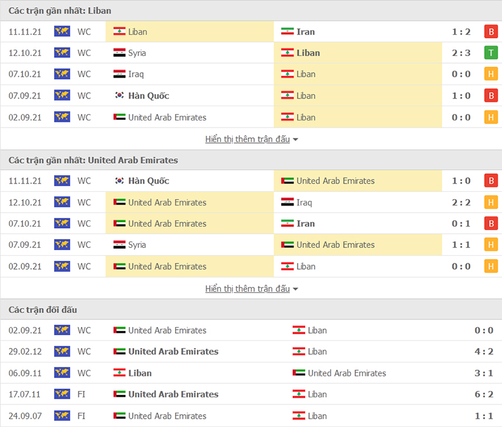
Task: Click the 6 : 2 score of 17.07.11 match
Action: pos(483,394)
